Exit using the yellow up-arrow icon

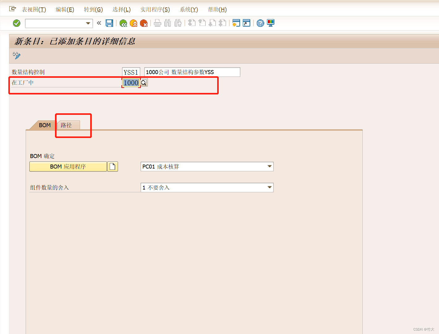click(133, 23)
